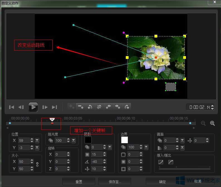Toggle the size aspect ratio lock
Screen dimensions: 221x187
[x=37, y=164]
